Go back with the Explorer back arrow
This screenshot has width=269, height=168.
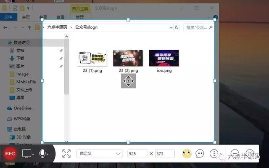point(5,27)
